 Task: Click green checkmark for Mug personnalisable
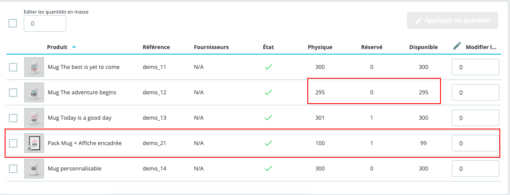pos(268,168)
